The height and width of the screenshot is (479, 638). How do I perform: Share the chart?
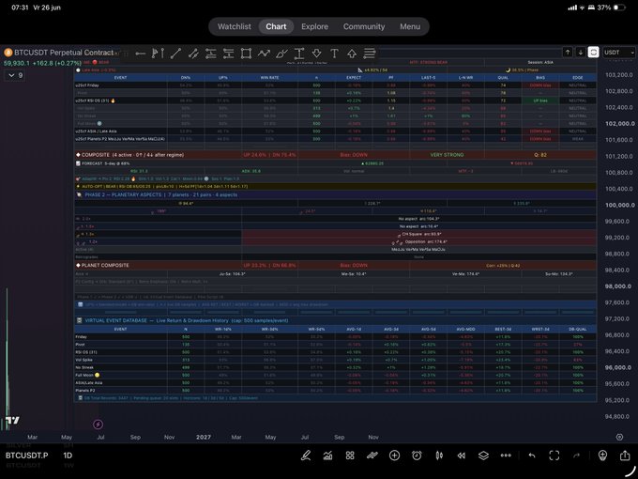coord(625,456)
